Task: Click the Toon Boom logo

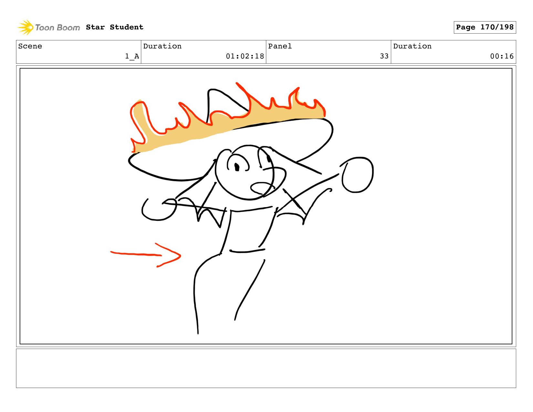Action: point(48,27)
